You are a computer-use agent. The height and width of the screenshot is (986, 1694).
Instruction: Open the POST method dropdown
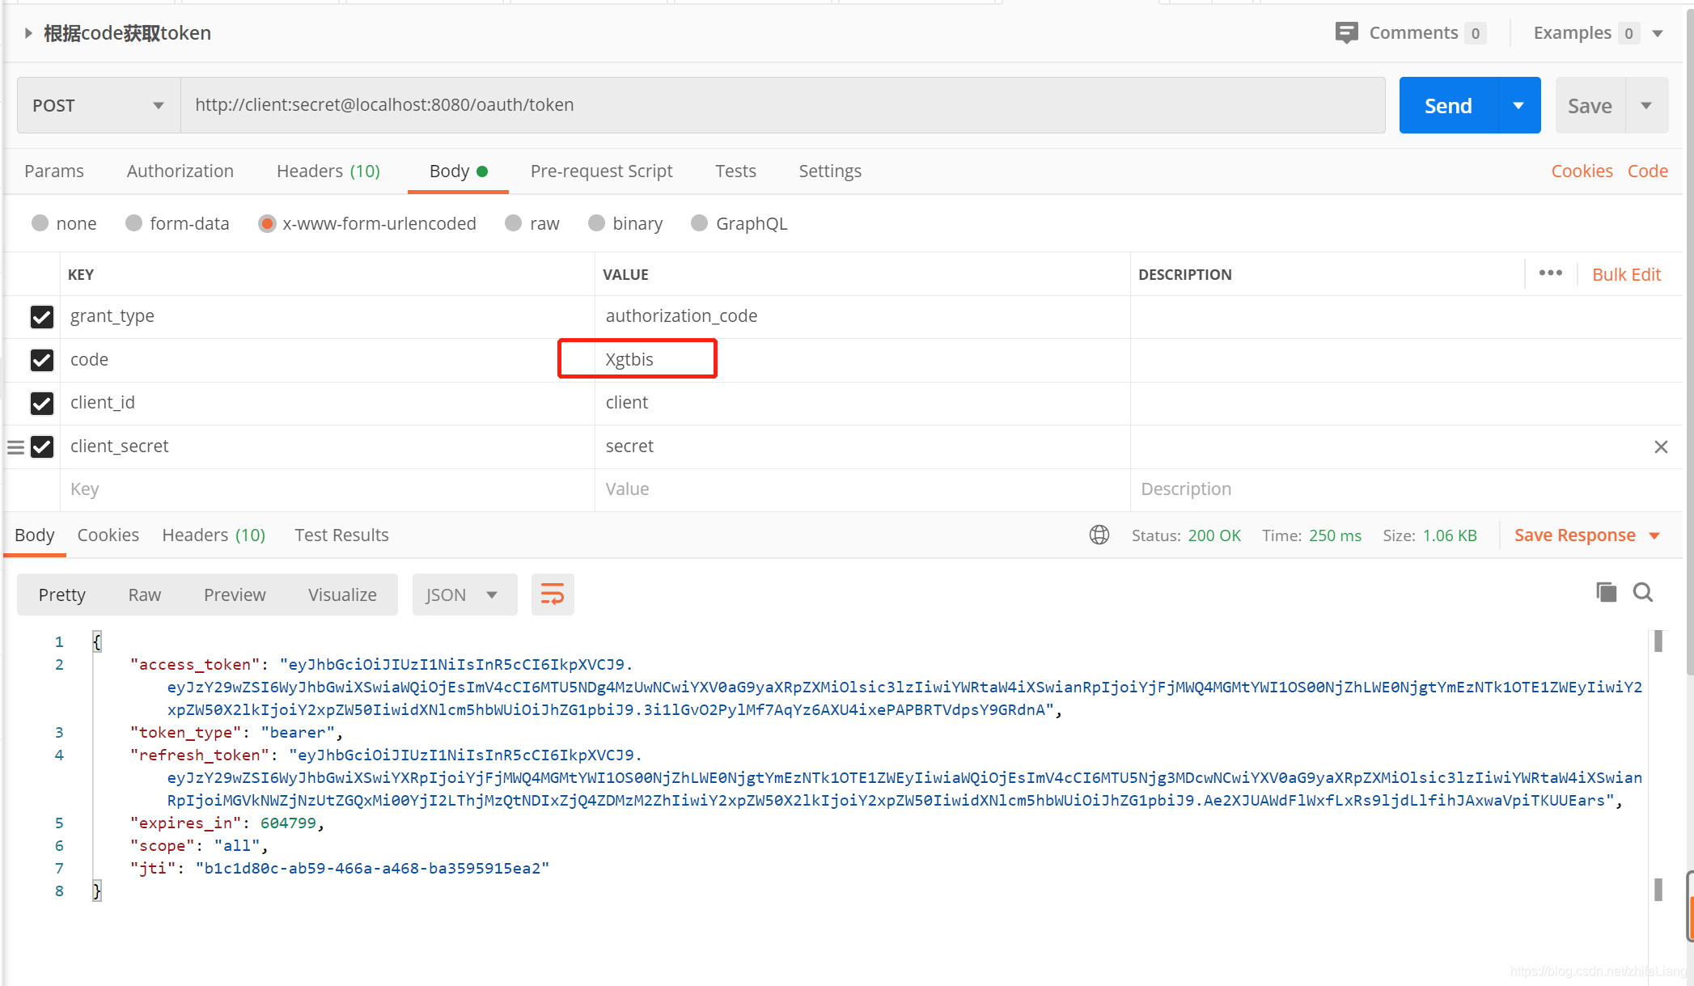99,105
